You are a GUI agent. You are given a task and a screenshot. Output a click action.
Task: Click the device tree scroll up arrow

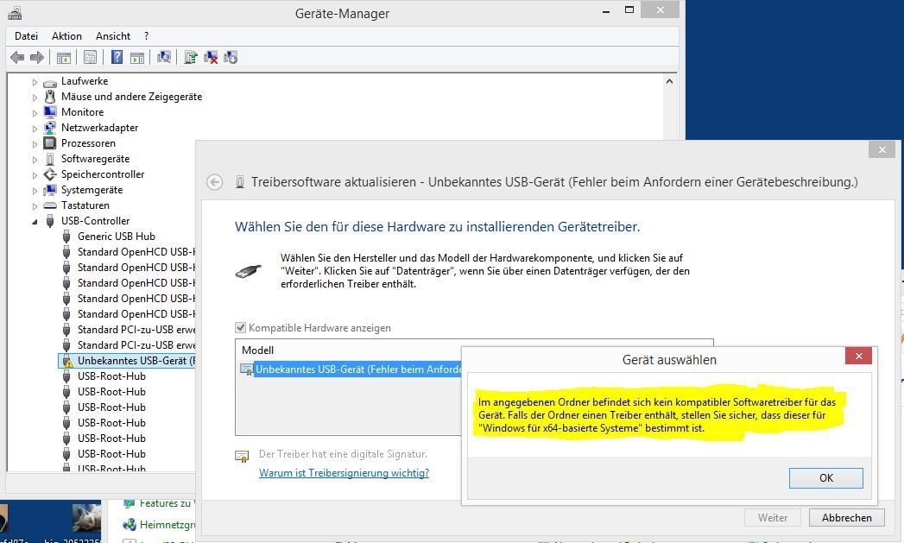click(x=669, y=81)
